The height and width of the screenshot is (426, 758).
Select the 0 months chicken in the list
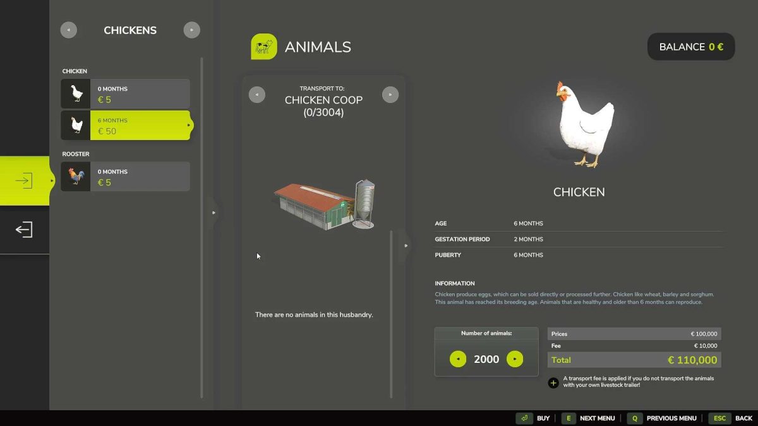point(124,93)
